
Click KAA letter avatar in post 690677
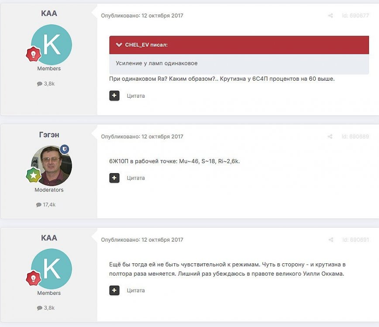coord(52,45)
